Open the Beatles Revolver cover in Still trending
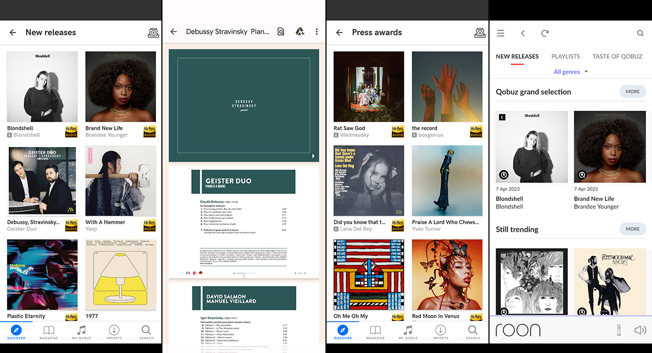Image resolution: width=652 pixels, height=353 pixels. click(x=532, y=282)
